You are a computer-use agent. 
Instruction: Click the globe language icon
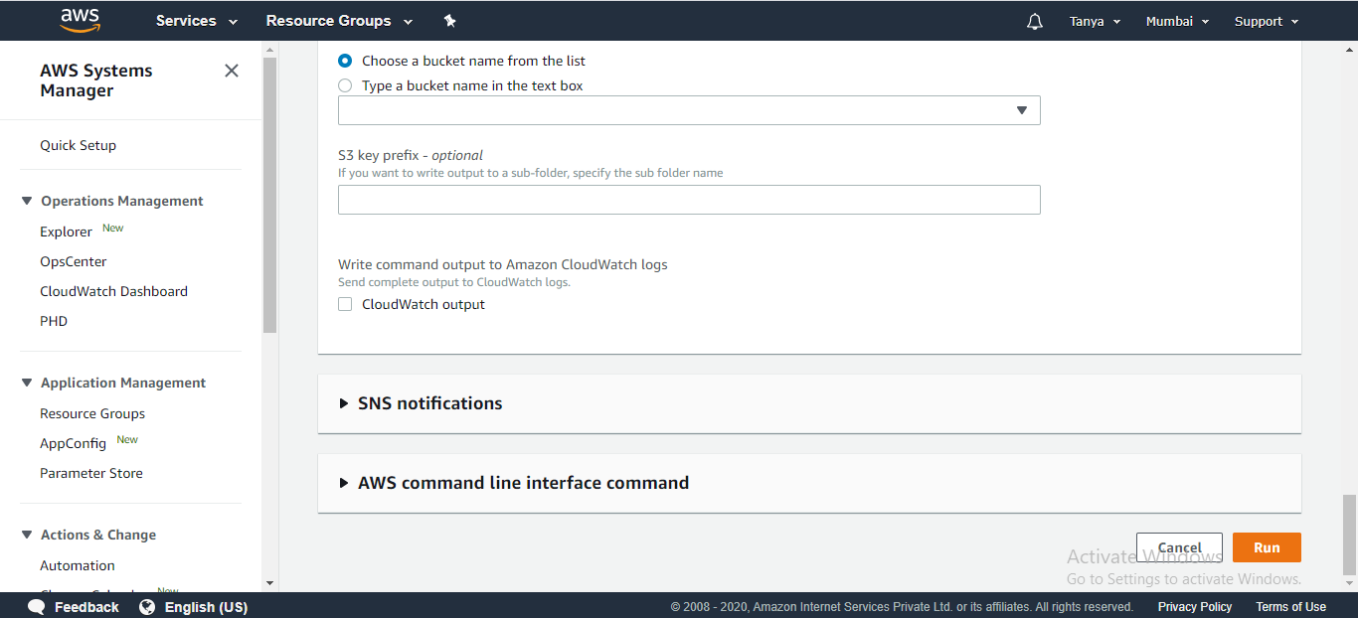pyautogui.click(x=147, y=607)
